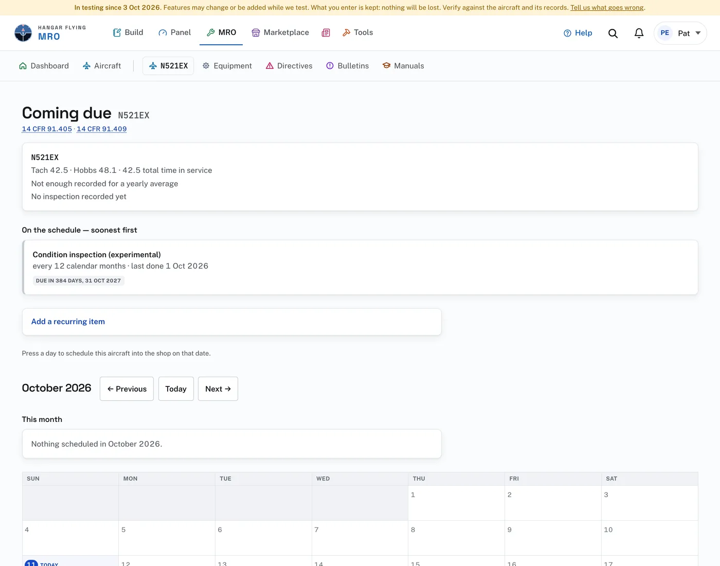Go to the Panel section
Screen dimensions: 720x566
click(175, 32)
